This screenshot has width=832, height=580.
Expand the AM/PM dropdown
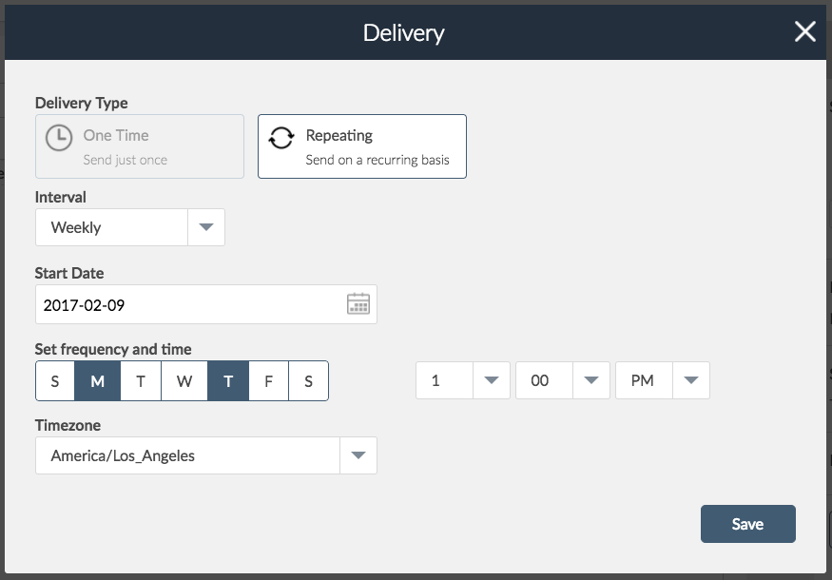click(x=662, y=380)
